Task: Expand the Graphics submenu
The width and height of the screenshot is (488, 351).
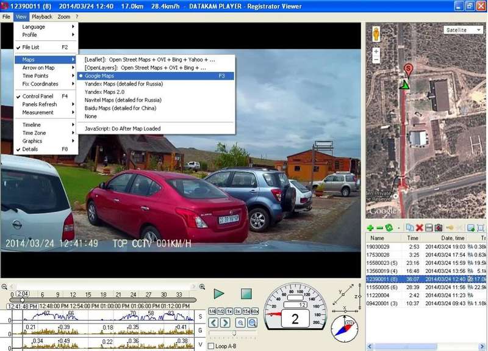Action: (x=46, y=141)
